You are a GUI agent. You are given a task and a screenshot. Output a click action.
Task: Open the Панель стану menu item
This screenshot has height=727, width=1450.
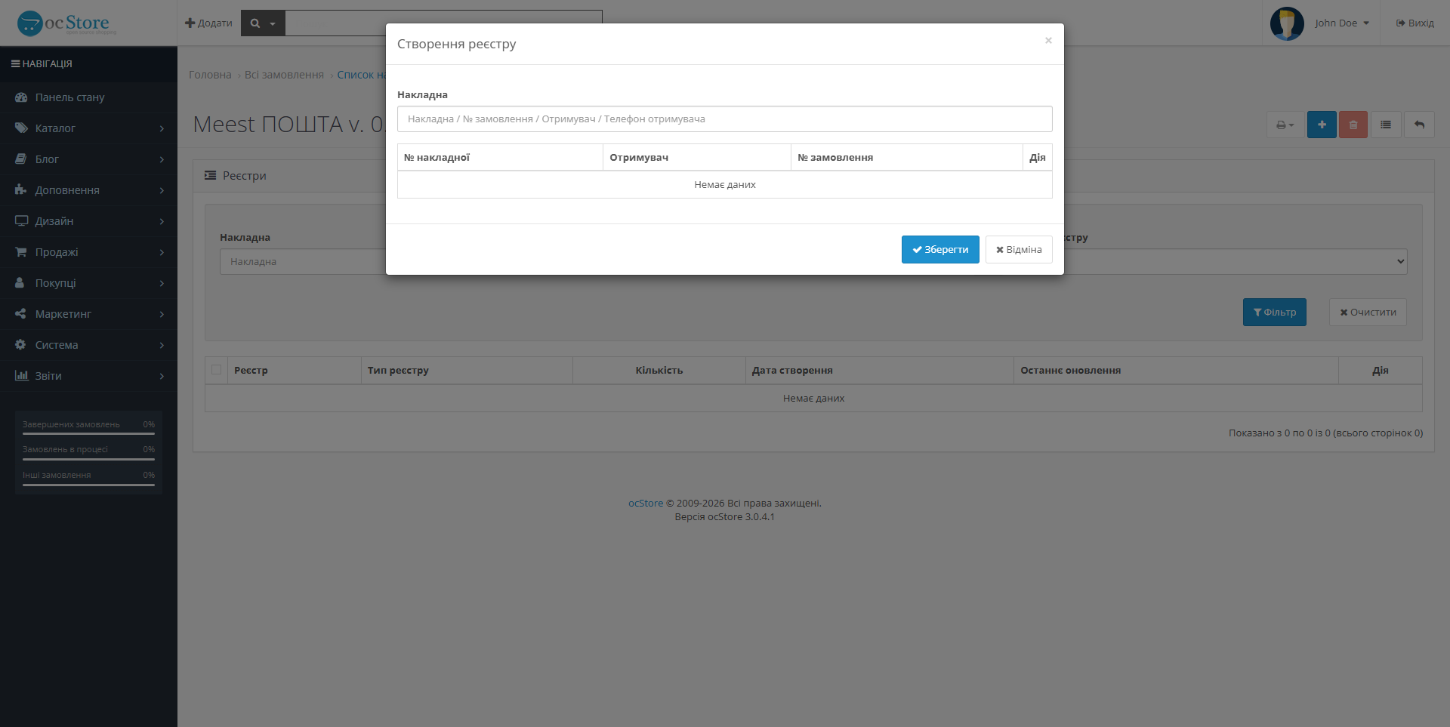(x=88, y=97)
